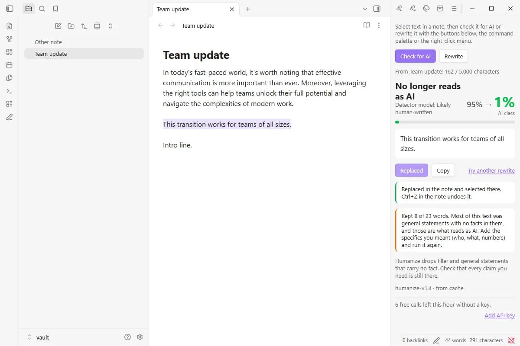
Task: Collapse the left sidebar
Action: (10, 9)
